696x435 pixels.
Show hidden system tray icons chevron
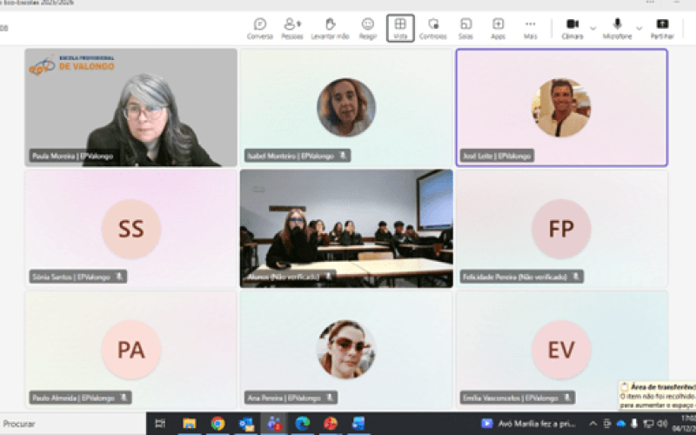point(592,424)
